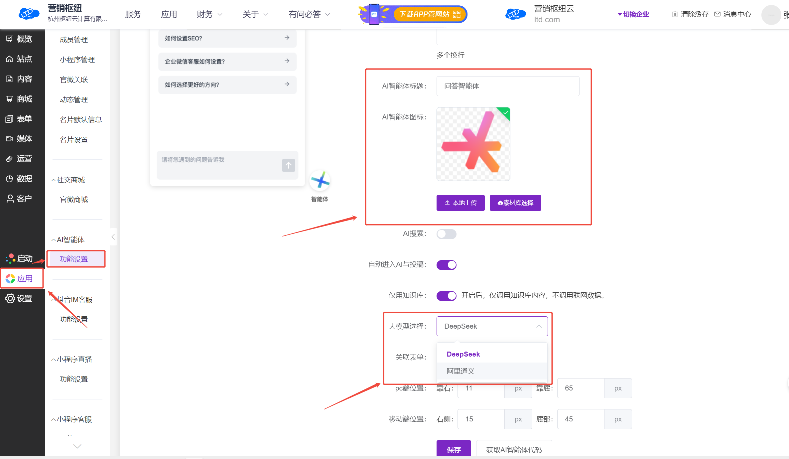Click the AI智能体图标 image thumbnail
The image size is (789, 459).
473,144
